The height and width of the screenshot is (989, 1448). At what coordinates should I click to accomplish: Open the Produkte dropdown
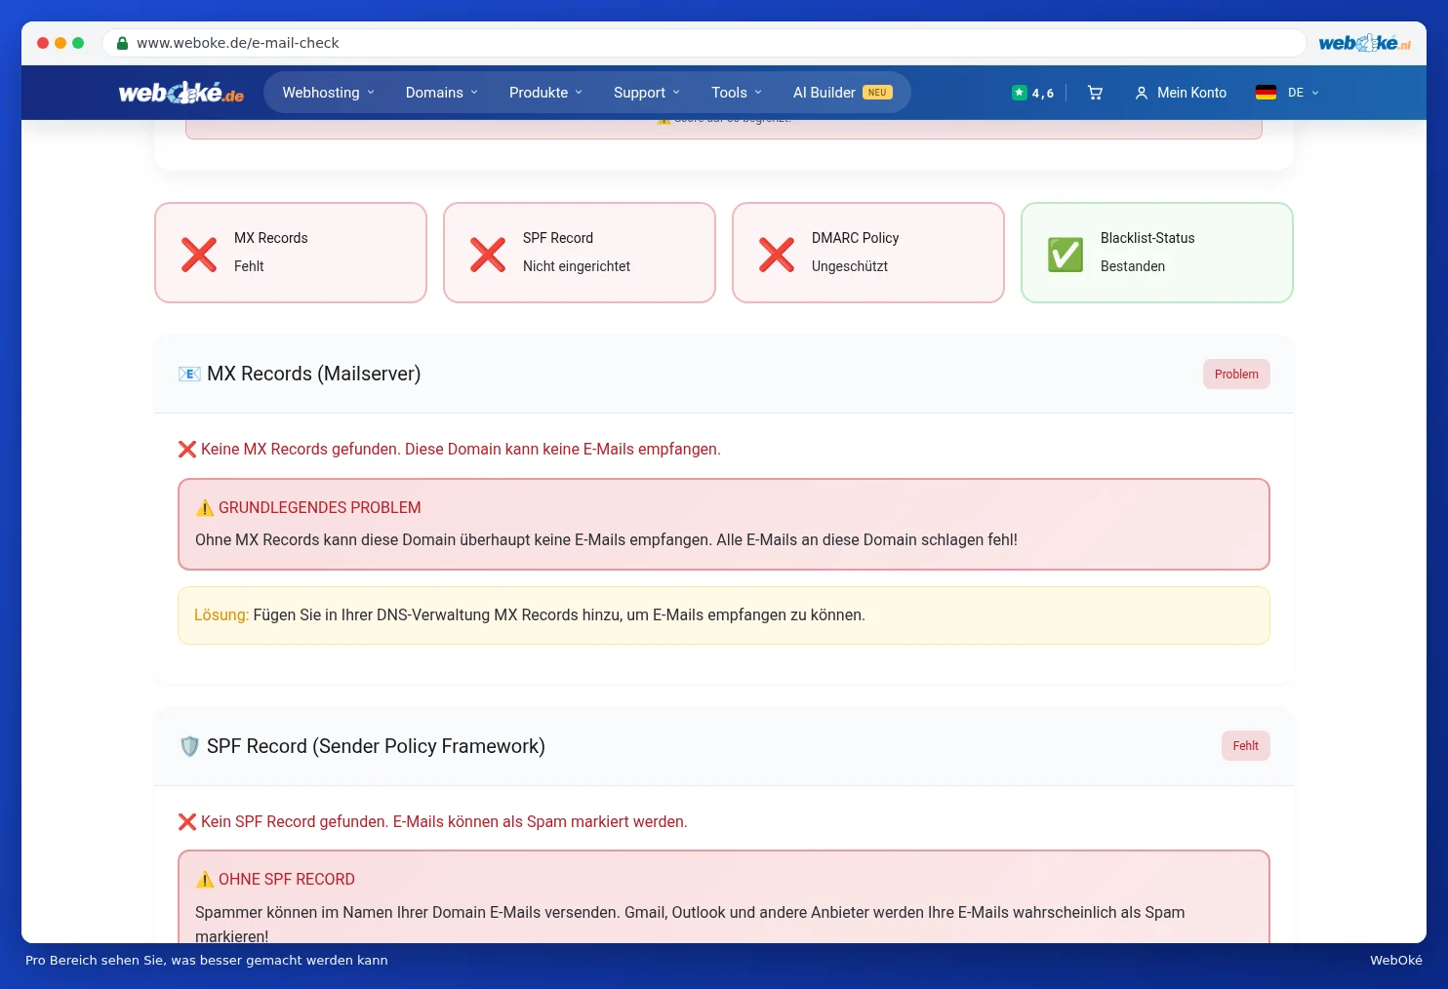pyautogui.click(x=545, y=93)
